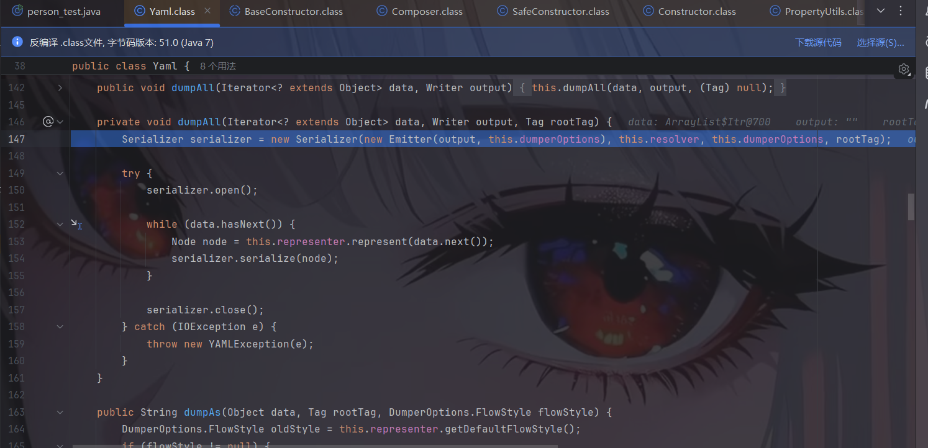The width and height of the screenshot is (928, 448).
Task: Click the 'try' keyword on line 149
Action: tap(131, 173)
